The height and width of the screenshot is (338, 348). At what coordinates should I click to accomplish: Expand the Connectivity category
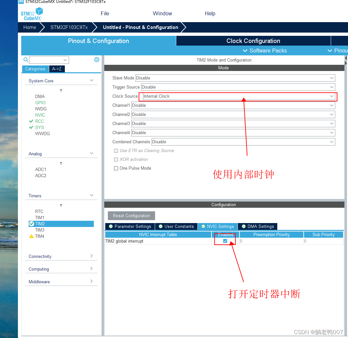coord(92,256)
